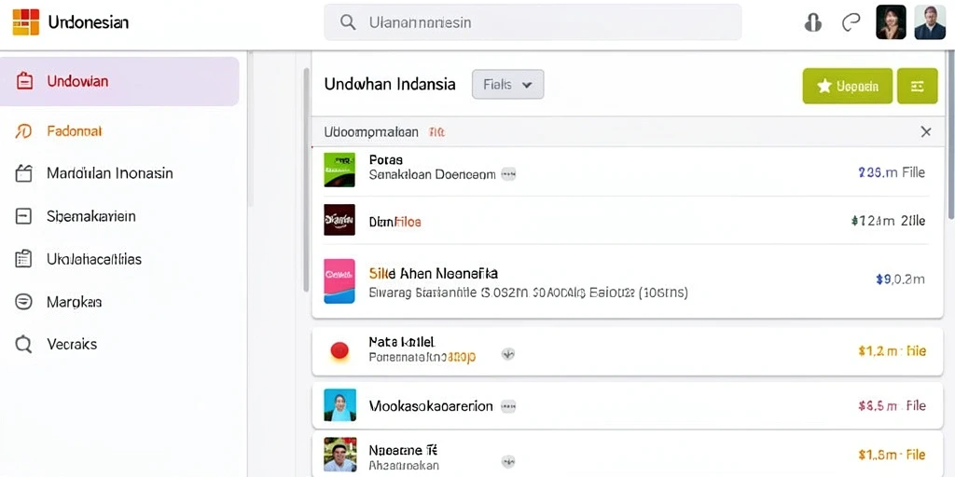The image size is (955, 477).
Task: Click the $1,2 m File value
Action: pyautogui.click(x=893, y=351)
